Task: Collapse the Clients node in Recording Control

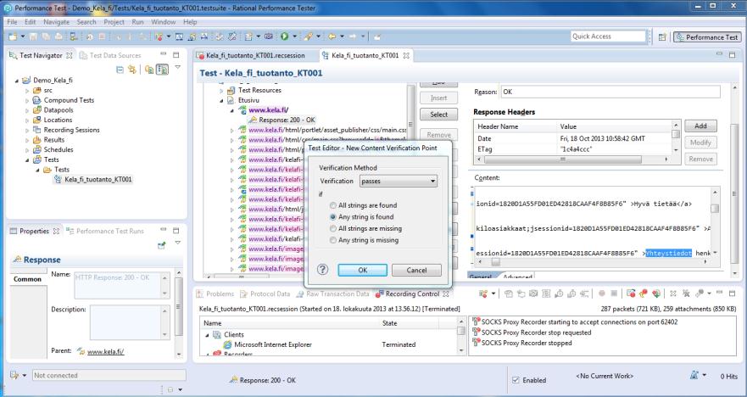Action: [207, 334]
